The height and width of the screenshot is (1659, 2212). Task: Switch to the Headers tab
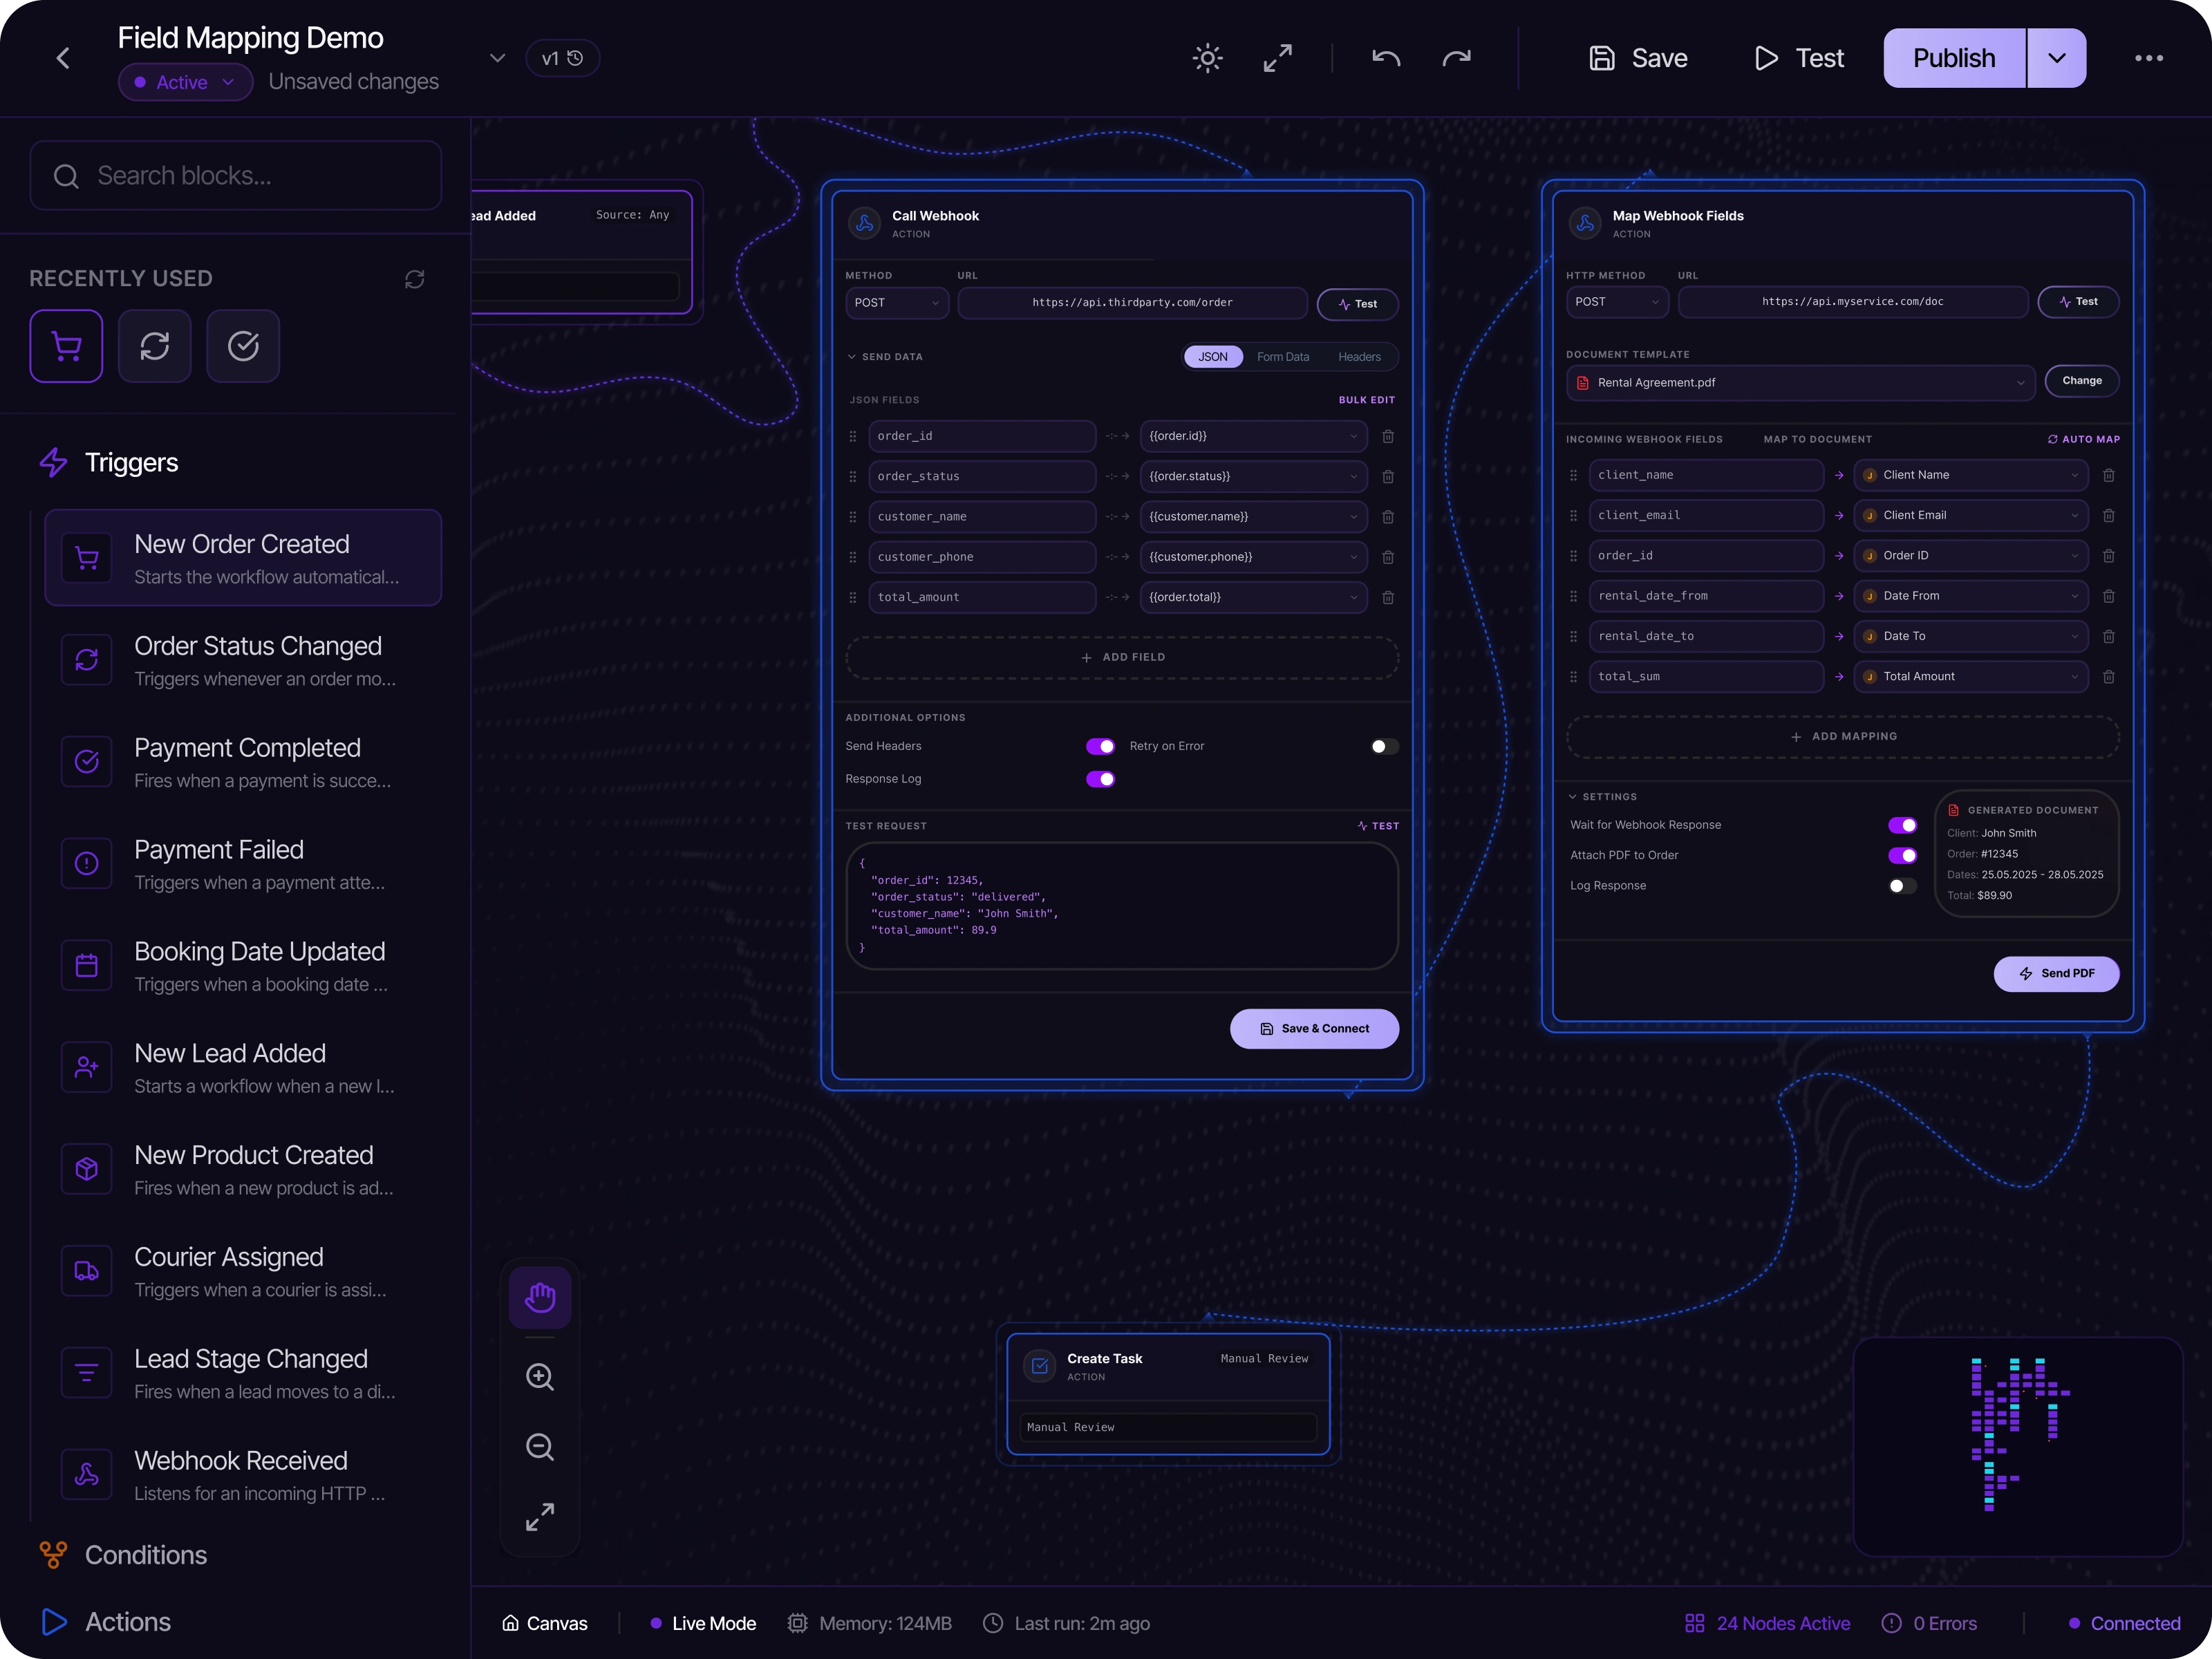coord(1359,357)
